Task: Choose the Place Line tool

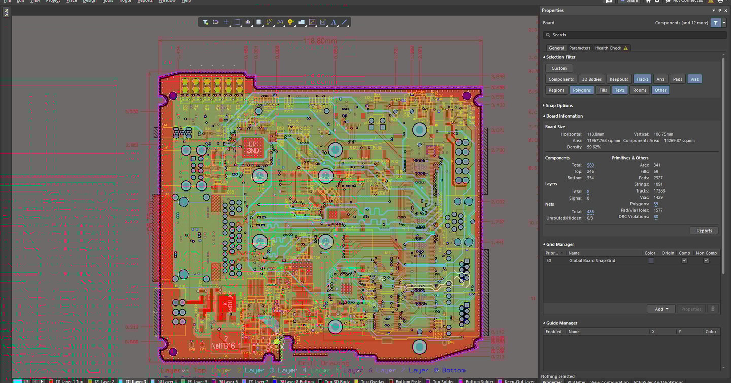Action: (344, 22)
